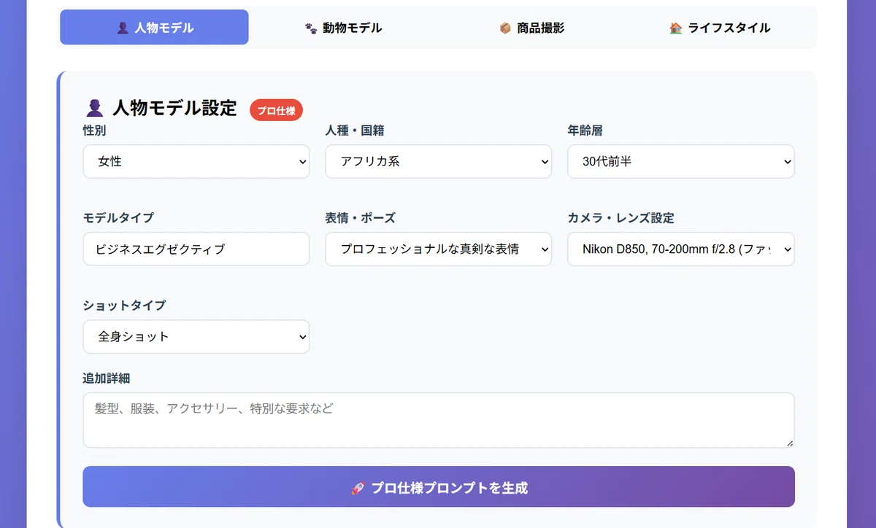Click the paw icon on 動物モデル tab

coord(311,28)
